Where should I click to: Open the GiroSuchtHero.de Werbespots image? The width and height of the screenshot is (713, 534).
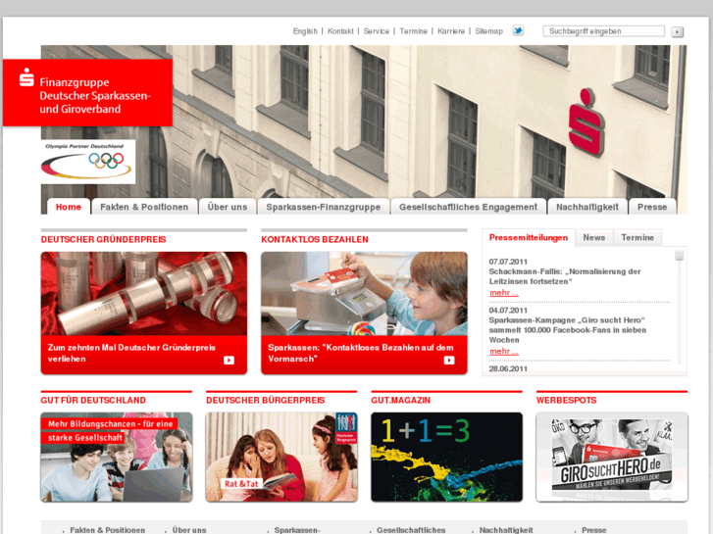(x=612, y=457)
